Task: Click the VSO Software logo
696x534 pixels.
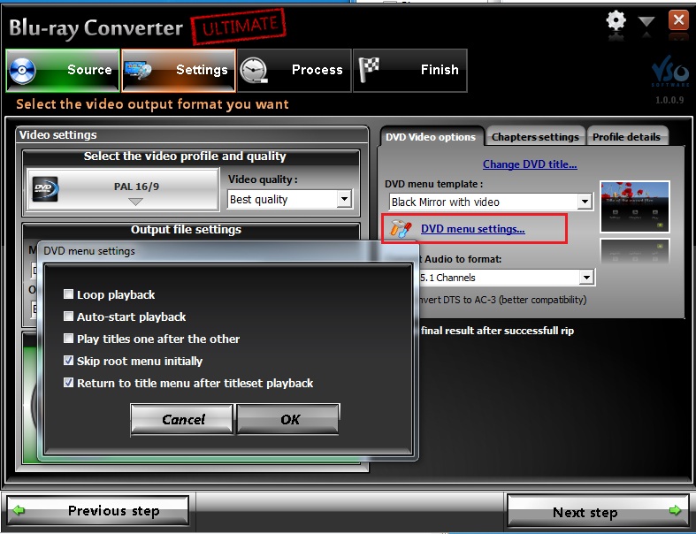Action: tap(669, 72)
